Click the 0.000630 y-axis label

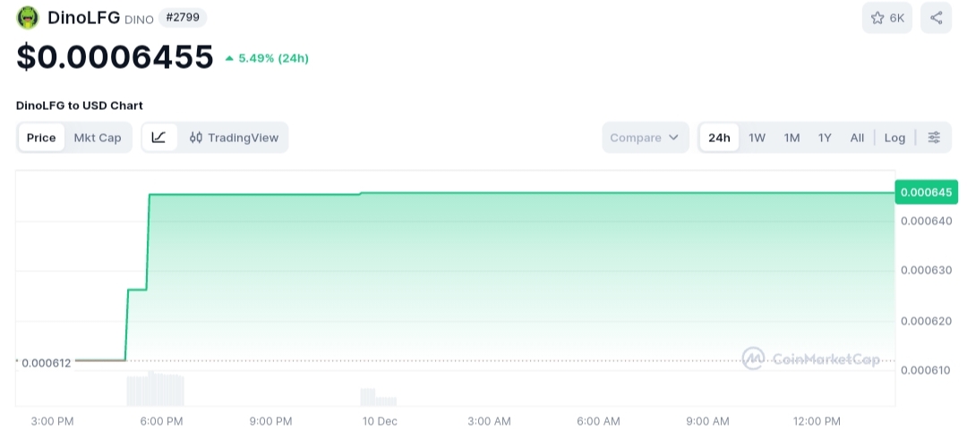click(927, 270)
